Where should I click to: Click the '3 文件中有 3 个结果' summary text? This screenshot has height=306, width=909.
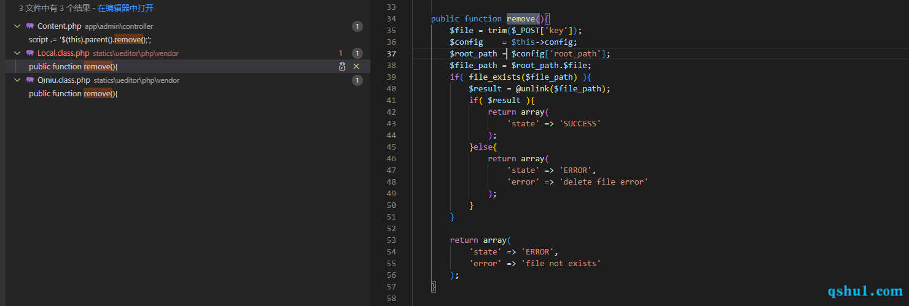(54, 8)
